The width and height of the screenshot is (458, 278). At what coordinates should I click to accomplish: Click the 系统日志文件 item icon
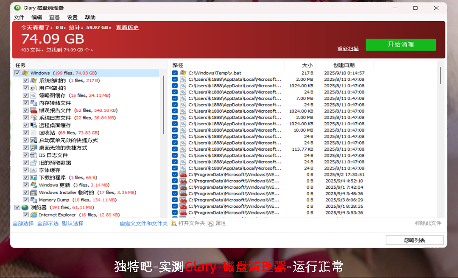(34, 118)
